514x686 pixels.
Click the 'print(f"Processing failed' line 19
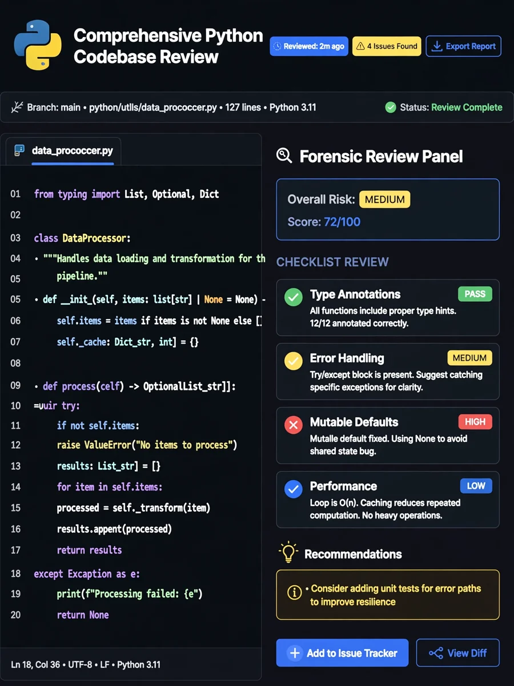[130, 594]
